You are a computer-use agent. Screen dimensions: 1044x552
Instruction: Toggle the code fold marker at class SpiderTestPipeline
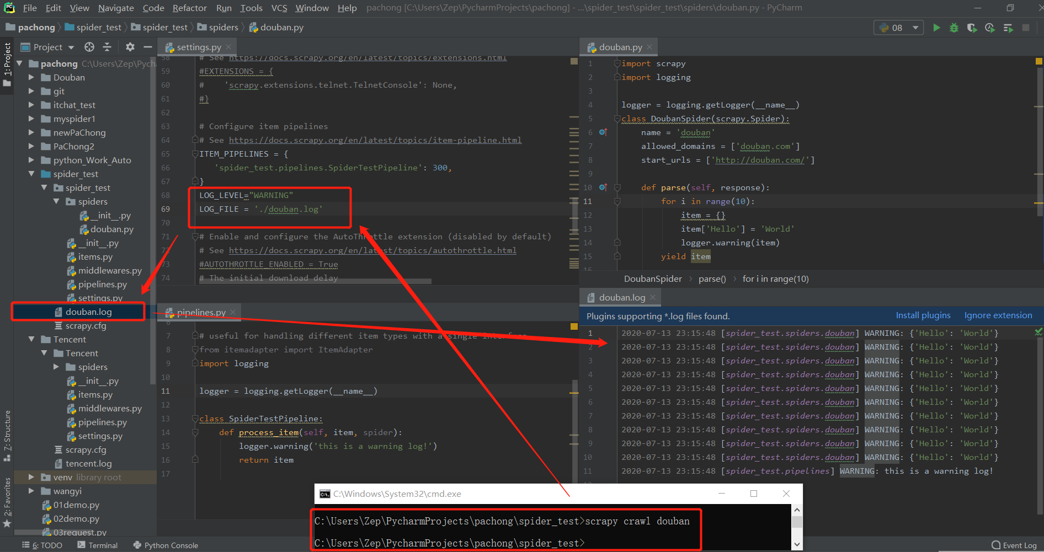pos(195,419)
